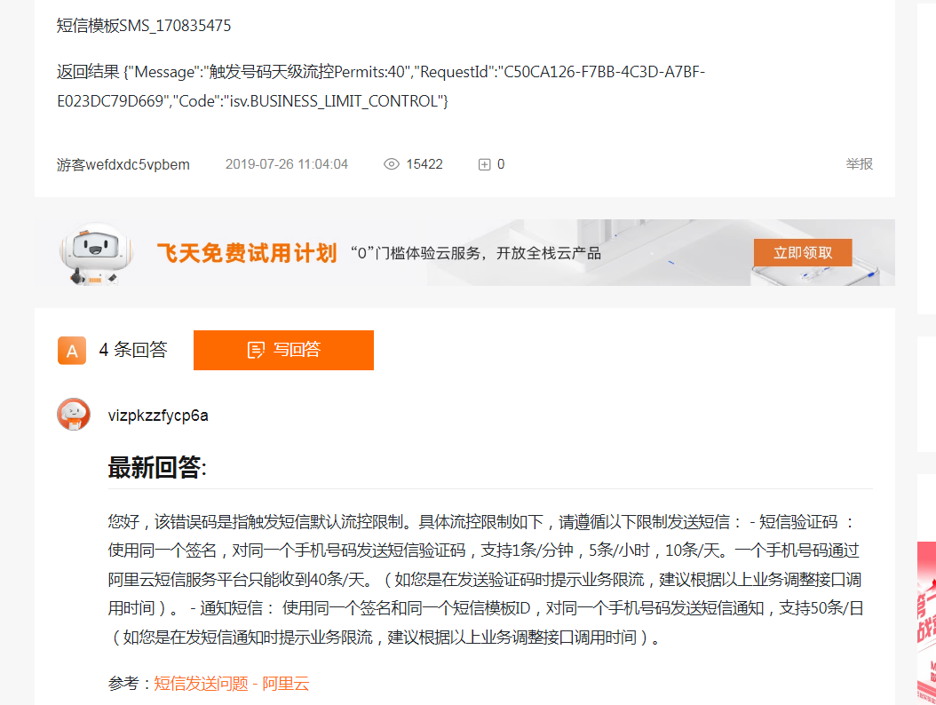This screenshot has height=705, width=936.
Task: Click the plus collect icon beside 0
Action: (484, 164)
